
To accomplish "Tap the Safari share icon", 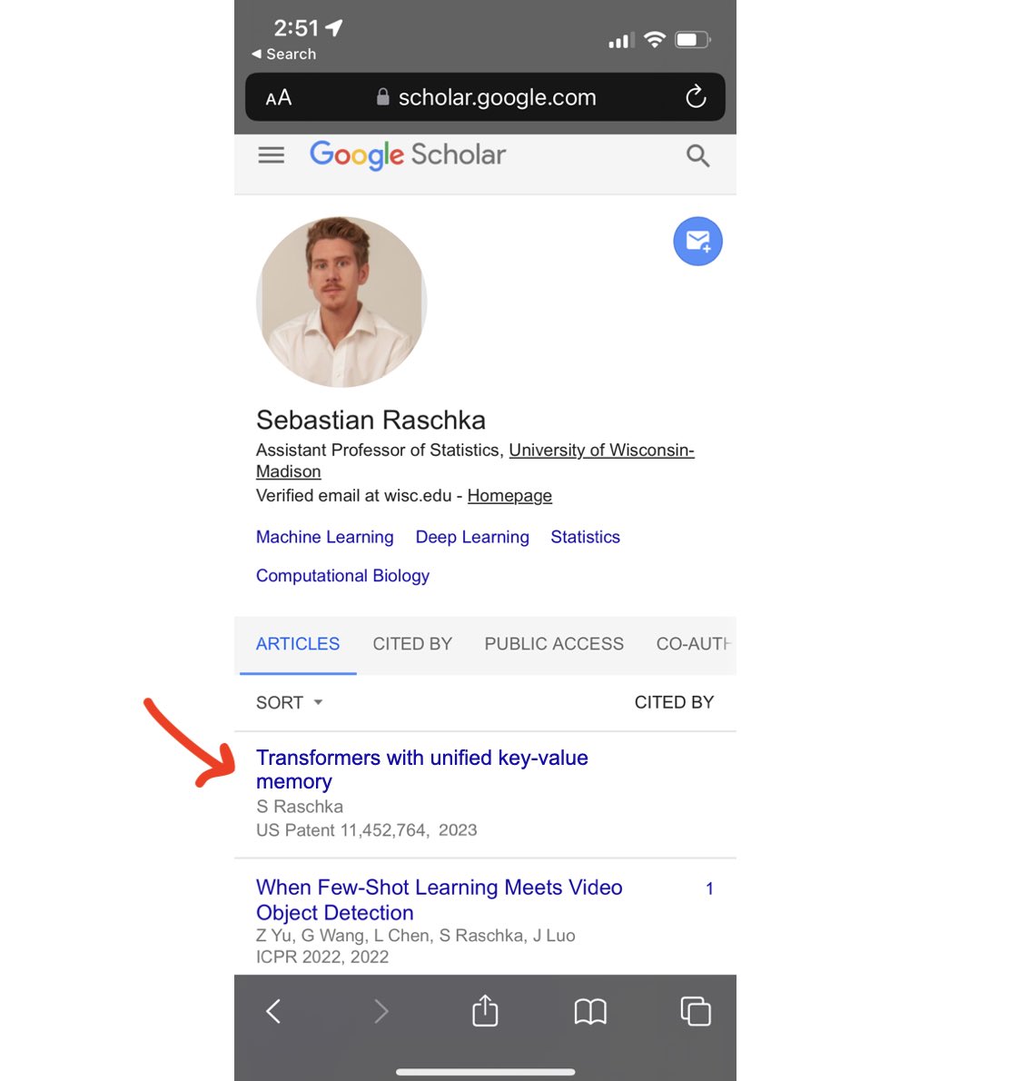I will click(484, 1010).
